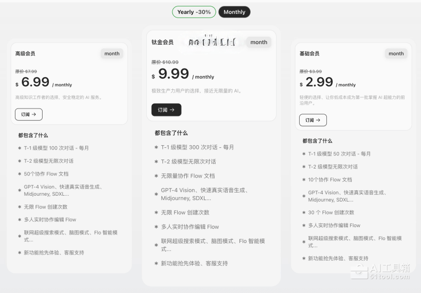Subscribe to the 钛金会员 plan
Image resolution: width=421 pixels, height=293 pixels.
(x=166, y=110)
